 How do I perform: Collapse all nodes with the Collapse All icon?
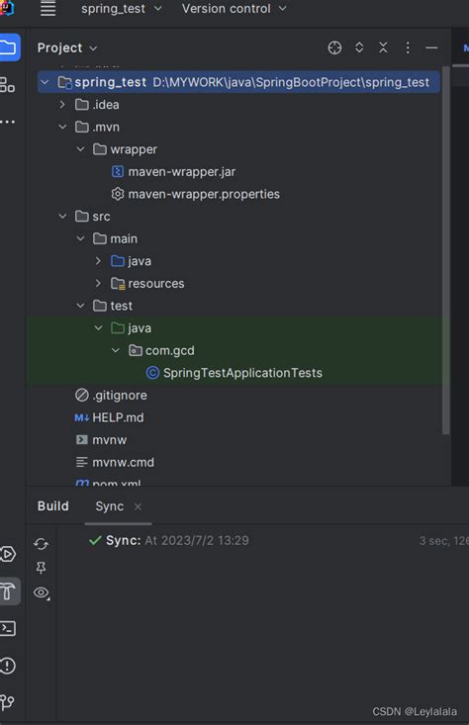(x=383, y=47)
